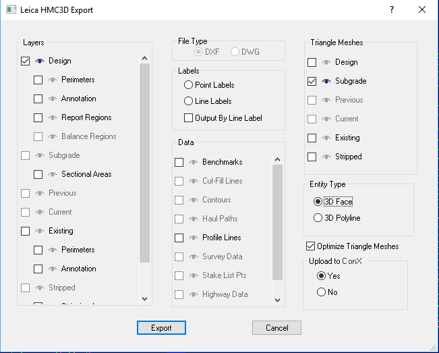The height and width of the screenshot is (353, 439).
Task: Check the Existing triangle mesh checkbox
Action: [312, 138]
